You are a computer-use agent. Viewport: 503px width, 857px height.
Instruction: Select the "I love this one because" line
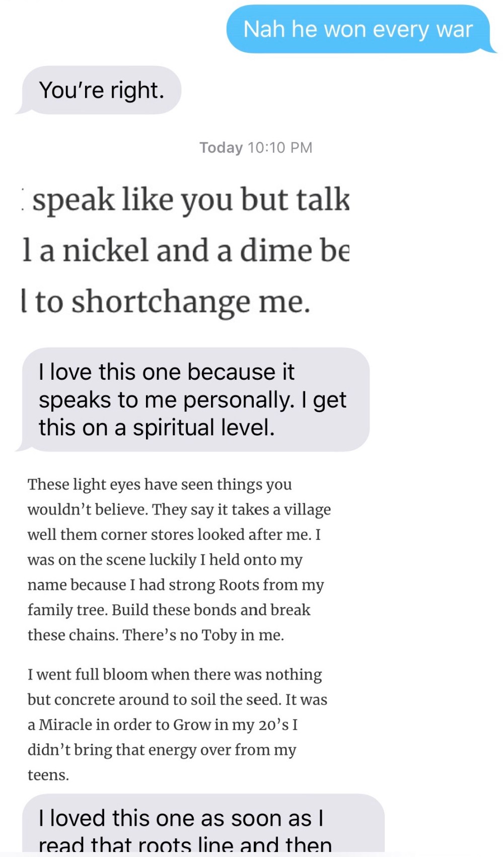tap(166, 372)
